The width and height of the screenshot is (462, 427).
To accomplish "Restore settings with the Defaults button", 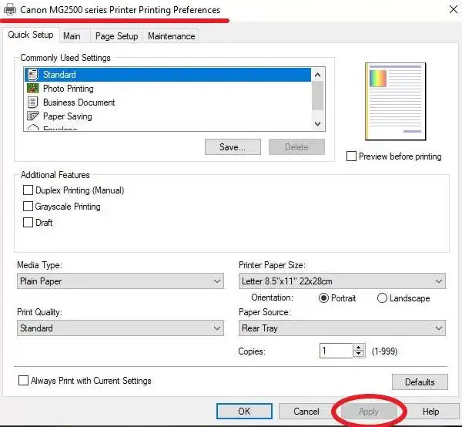I will [420, 382].
